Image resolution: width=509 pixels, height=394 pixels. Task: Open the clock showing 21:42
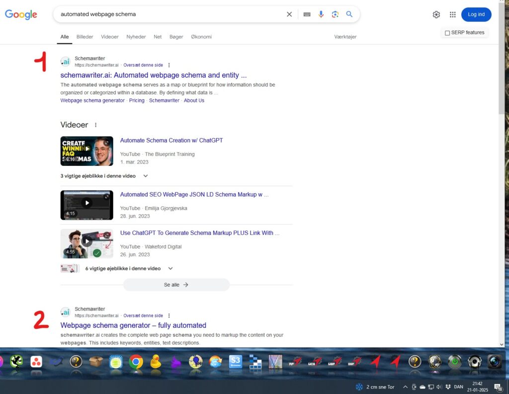[x=478, y=387]
